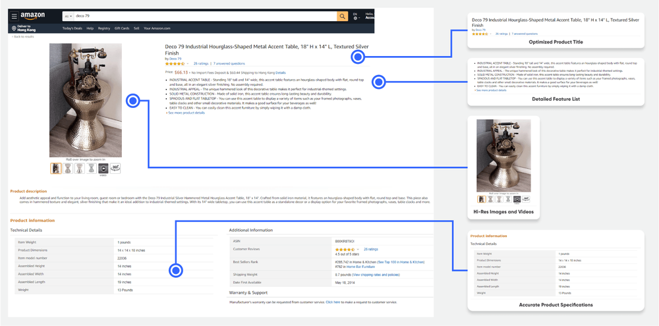Image resolution: width=659 pixels, height=326 pixels.
Task: Click the Item Weight row in main table
Action: (113, 242)
